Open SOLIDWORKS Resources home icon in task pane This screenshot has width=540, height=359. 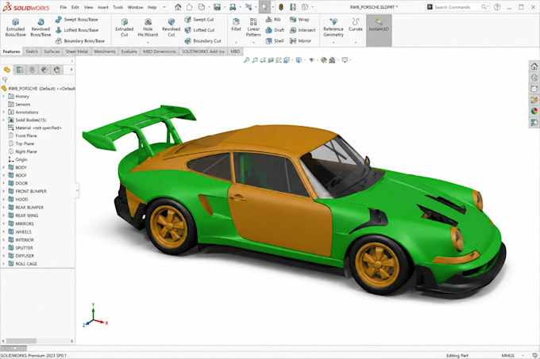[534, 67]
